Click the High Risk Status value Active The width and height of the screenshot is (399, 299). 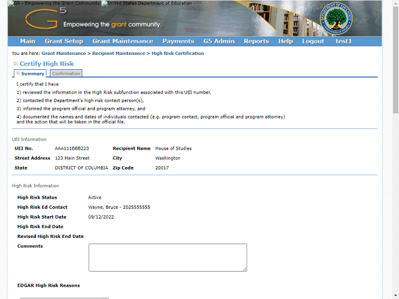click(x=95, y=197)
